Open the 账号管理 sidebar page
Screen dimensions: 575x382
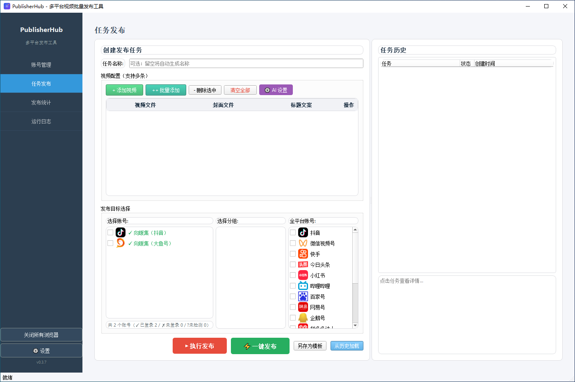pos(41,65)
